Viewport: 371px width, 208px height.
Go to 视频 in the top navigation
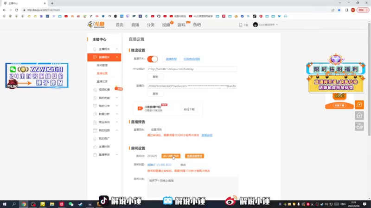166,25
